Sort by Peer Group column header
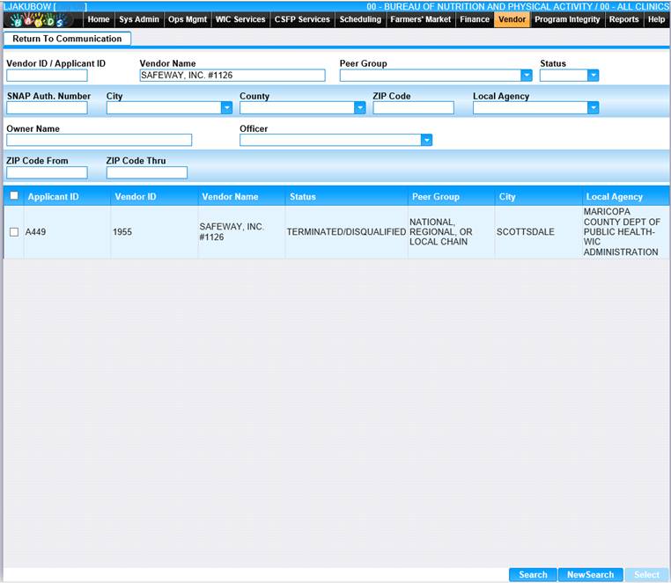This screenshot has height=583, width=671. coord(436,197)
